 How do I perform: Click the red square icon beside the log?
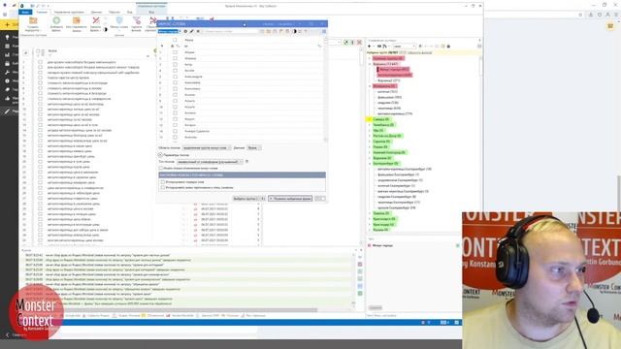coord(360,265)
